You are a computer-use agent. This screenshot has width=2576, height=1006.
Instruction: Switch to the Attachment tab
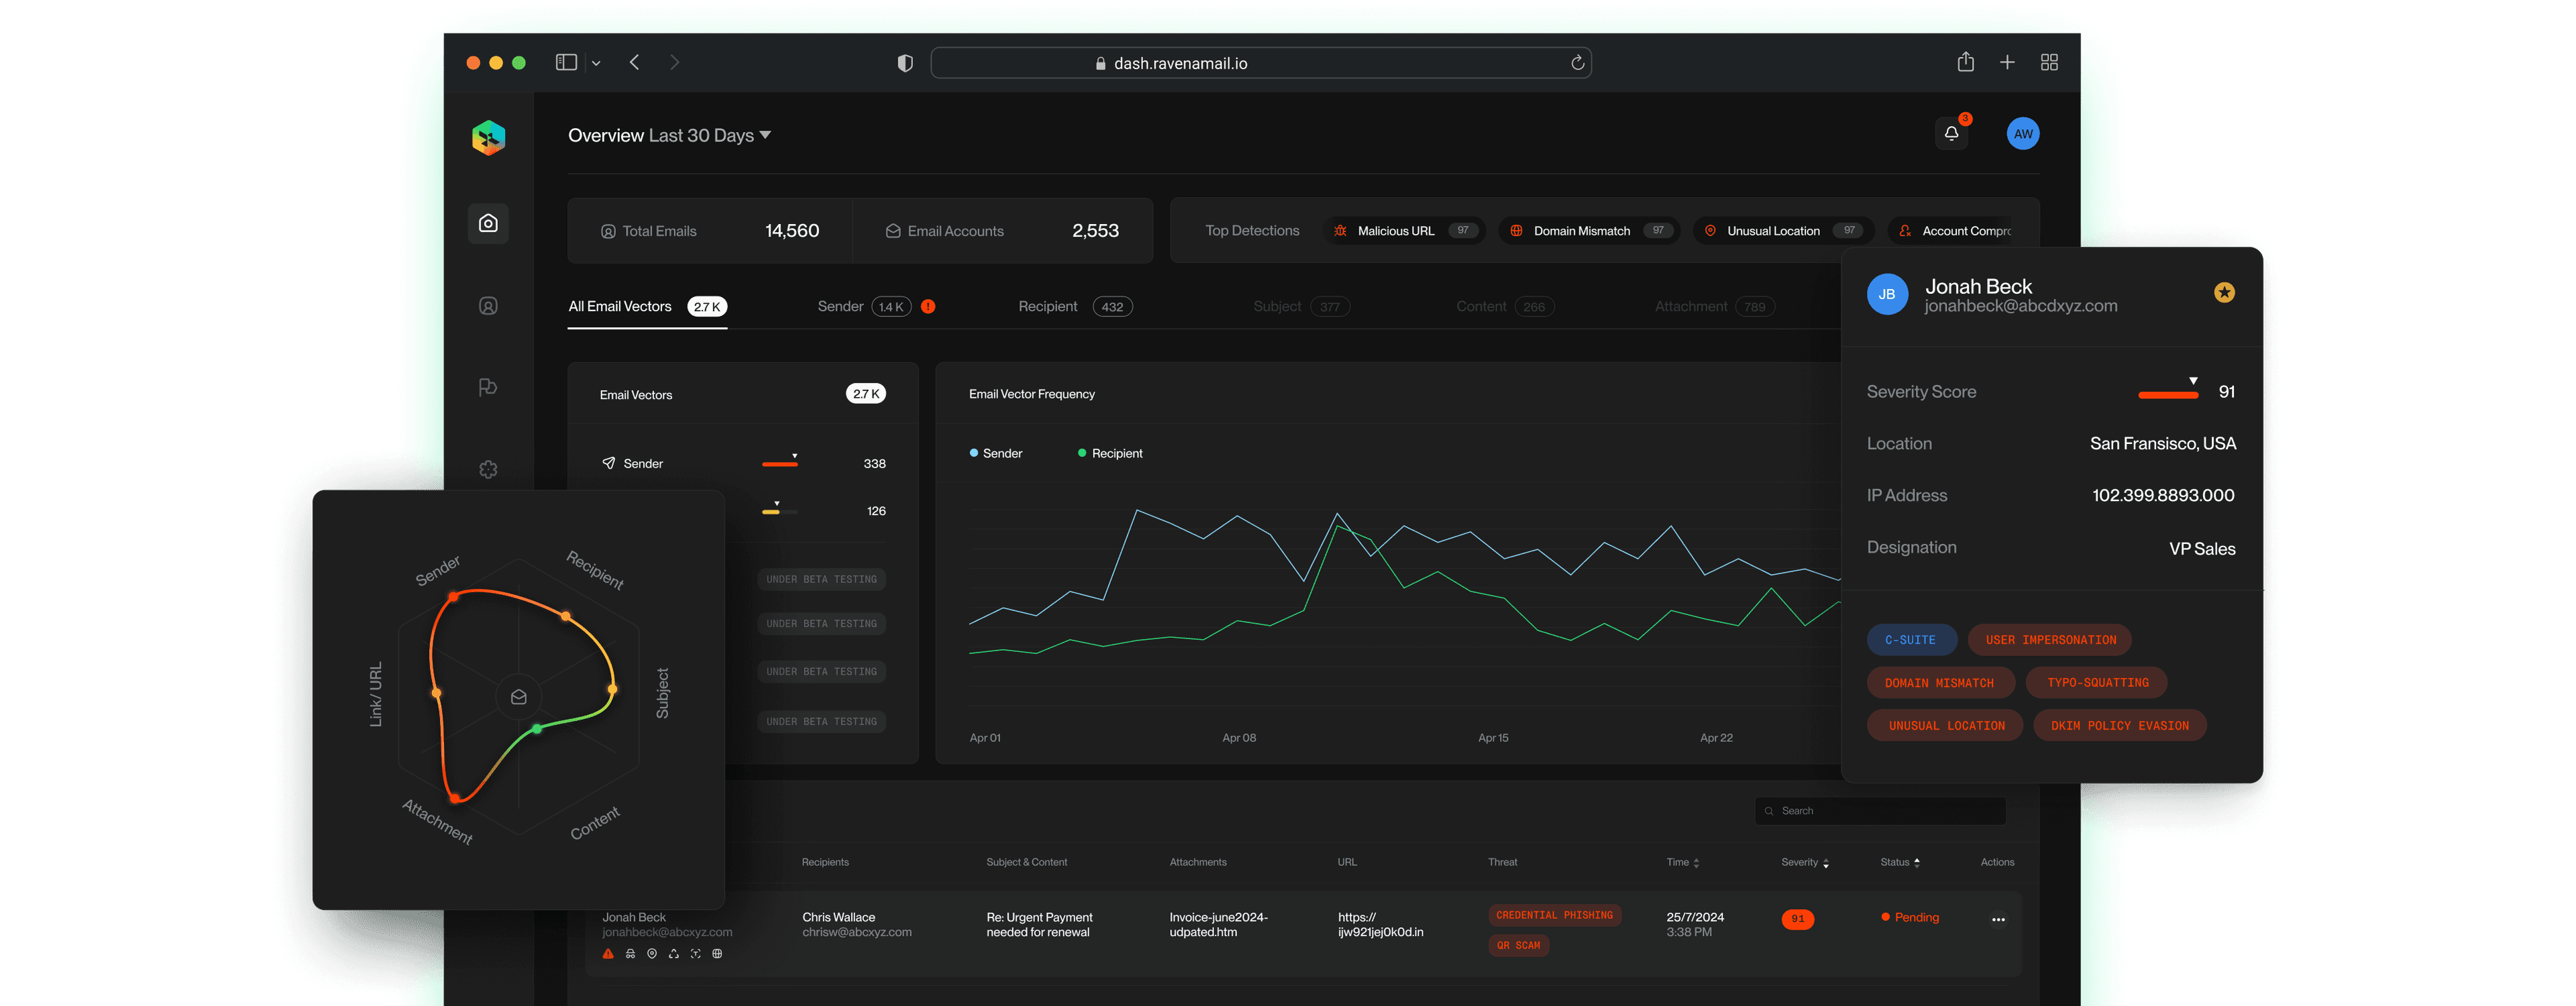click(x=1715, y=307)
